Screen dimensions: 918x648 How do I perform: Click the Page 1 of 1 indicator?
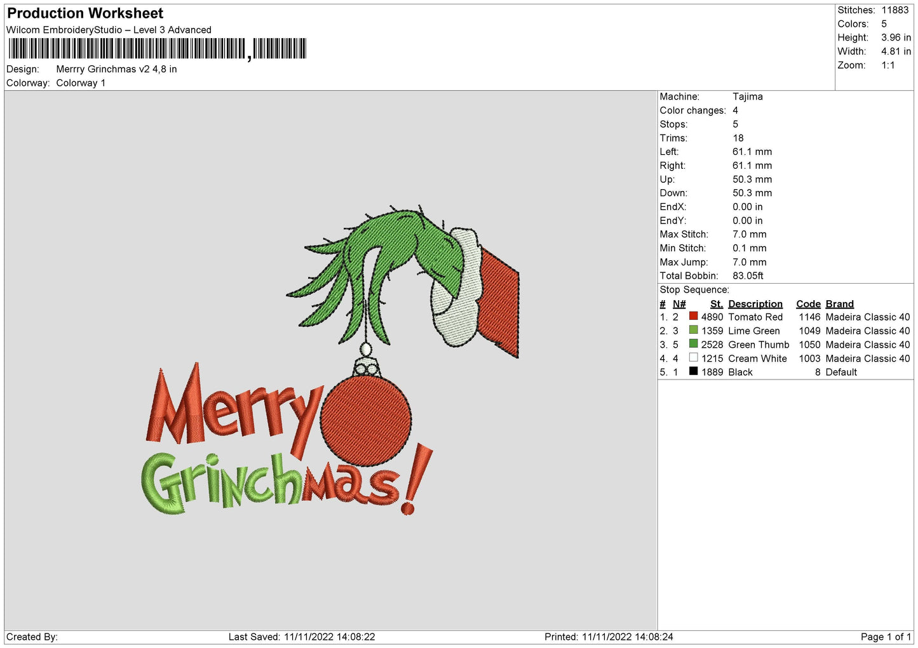click(x=886, y=637)
